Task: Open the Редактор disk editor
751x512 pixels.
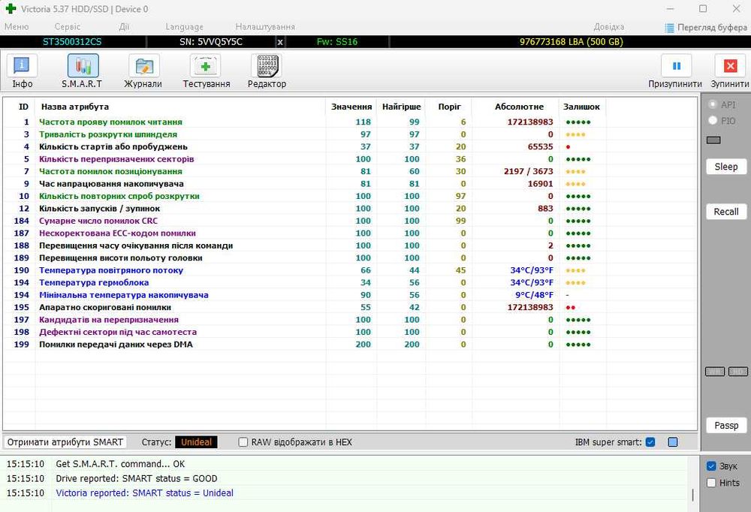Action: (x=267, y=71)
